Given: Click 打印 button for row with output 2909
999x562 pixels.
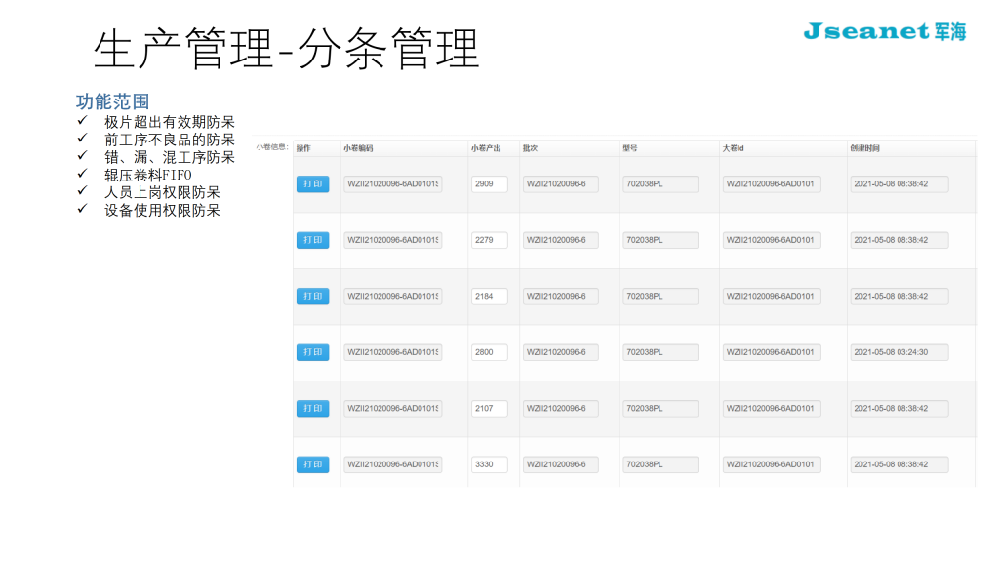Looking at the screenshot, I should pos(312,184).
